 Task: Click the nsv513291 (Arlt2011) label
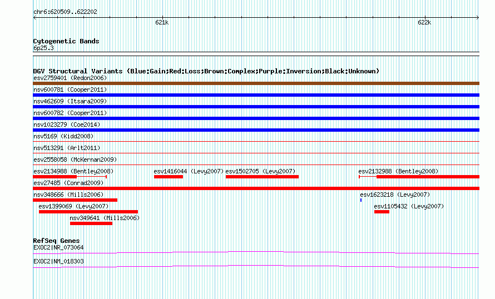(67, 148)
